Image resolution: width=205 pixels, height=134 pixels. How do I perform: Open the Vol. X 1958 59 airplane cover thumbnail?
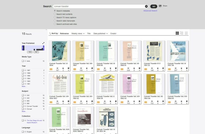tap(107, 84)
